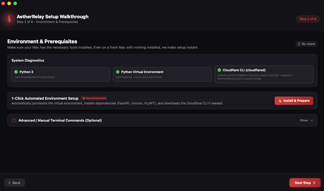The image size is (324, 191).
Task: Click the Recommended badge
Action: coord(94,98)
